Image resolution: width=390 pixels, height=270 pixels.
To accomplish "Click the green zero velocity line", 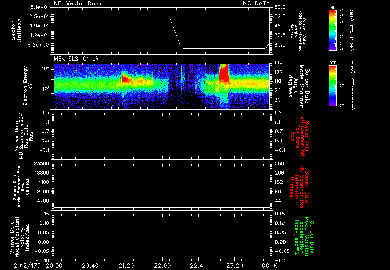I will [161, 242].
